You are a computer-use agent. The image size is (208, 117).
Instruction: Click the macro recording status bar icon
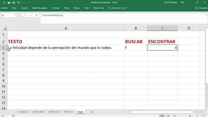pos(13,116)
